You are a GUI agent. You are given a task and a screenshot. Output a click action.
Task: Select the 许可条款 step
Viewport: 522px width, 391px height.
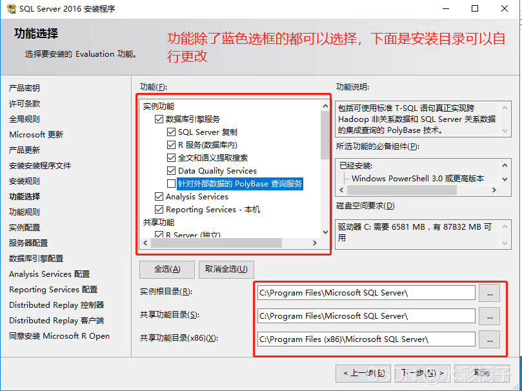pyautogui.click(x=25, y=103)
